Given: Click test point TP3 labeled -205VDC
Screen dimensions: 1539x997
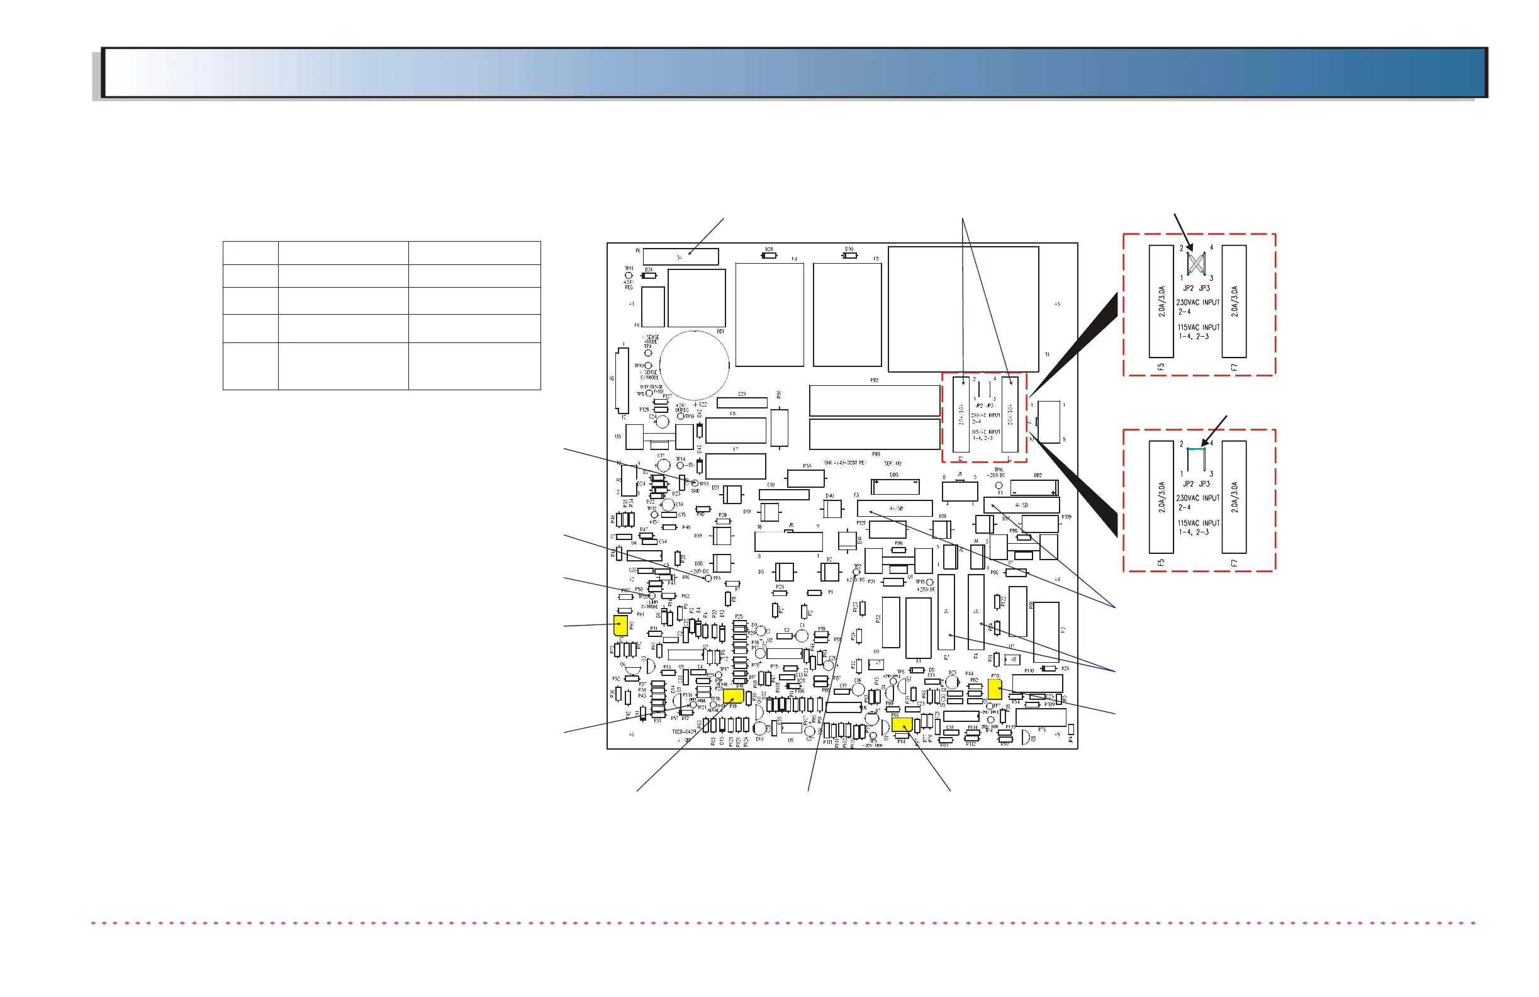Looking at the screenshot, I should (x=708, y=578).
